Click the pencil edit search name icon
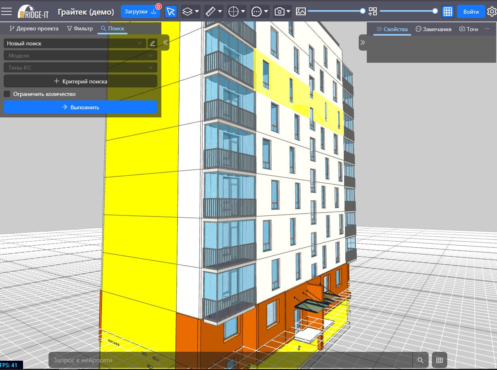This screenshot has width=497, height=370. pos(152,43)
